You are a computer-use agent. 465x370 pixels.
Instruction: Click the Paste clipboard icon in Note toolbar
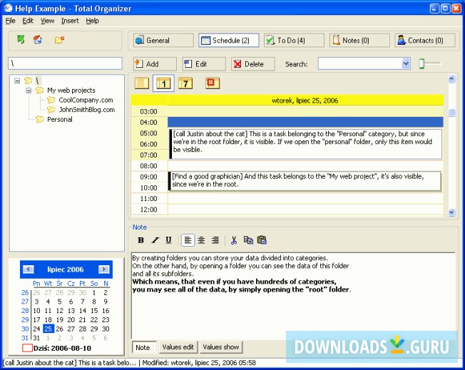262,240
